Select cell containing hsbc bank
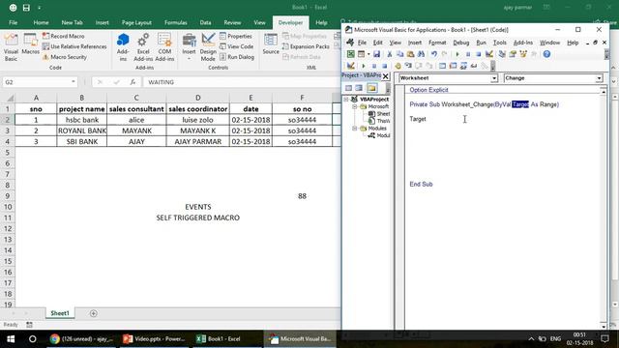 tap(81, 120)
